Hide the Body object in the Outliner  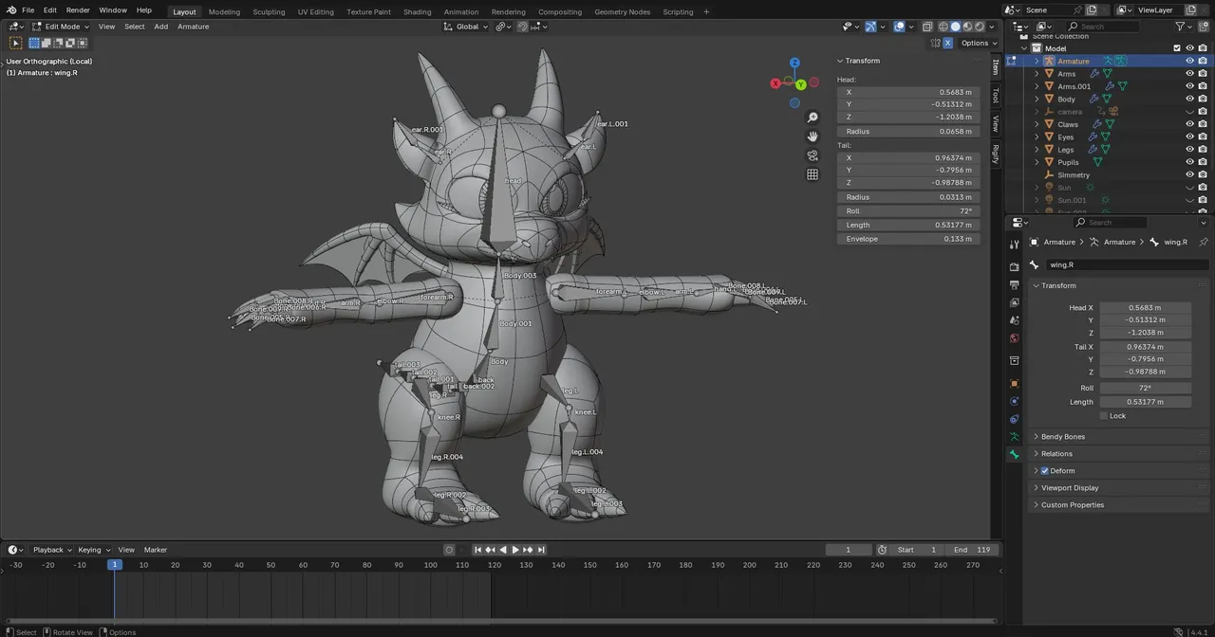tap(1190, 99)
